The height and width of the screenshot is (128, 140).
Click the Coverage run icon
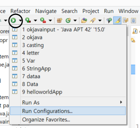pos(28,20)
